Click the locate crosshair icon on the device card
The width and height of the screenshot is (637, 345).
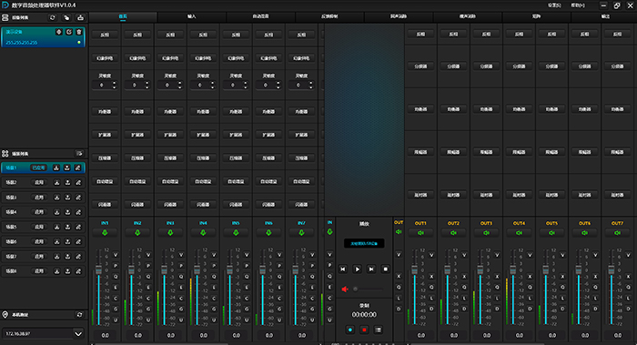coord(59,32)
